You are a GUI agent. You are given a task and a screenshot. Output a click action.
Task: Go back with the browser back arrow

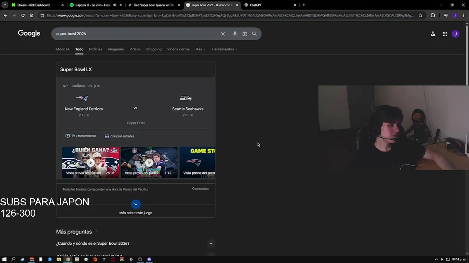click(x=5, y=15)
